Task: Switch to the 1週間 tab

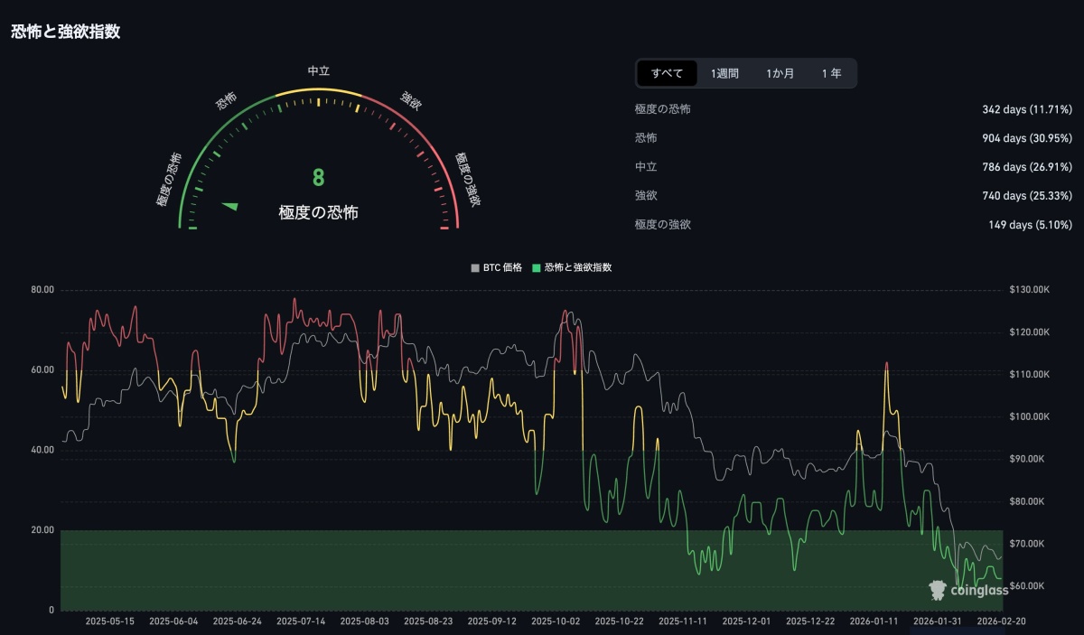Action: click(724, 73)
